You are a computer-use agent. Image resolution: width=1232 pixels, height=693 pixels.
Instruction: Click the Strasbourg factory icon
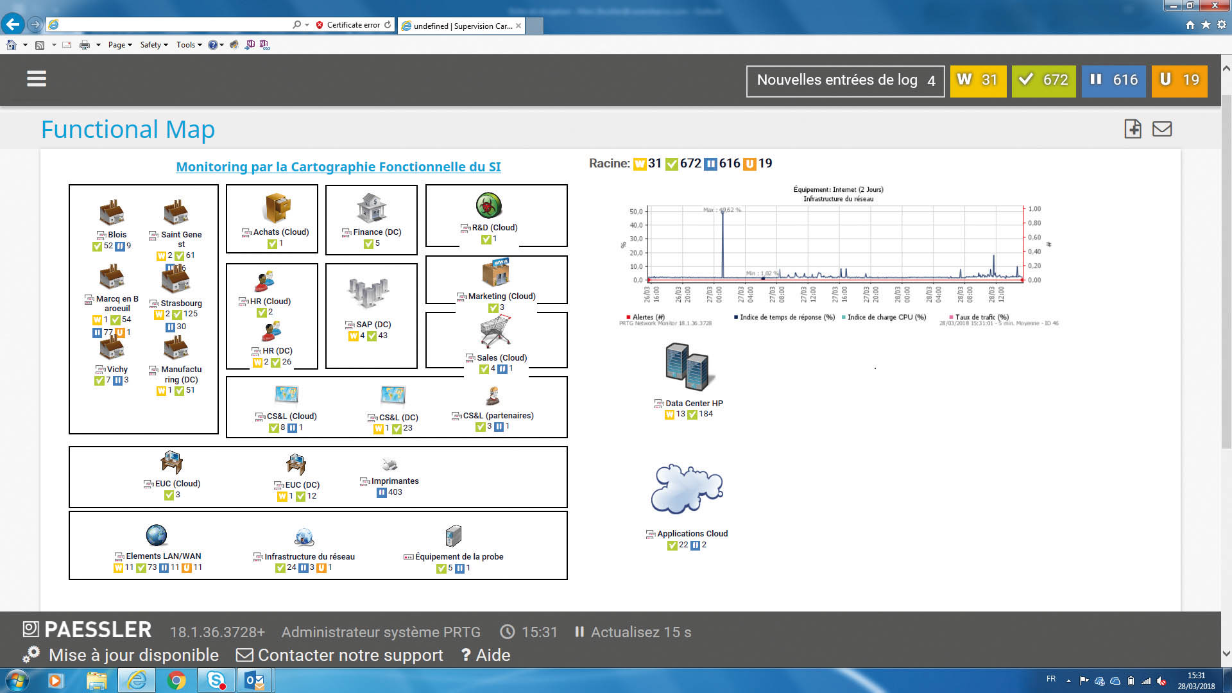[176, 280]
